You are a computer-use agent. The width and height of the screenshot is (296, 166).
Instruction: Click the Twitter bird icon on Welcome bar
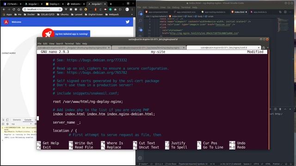(x=128, y=22)
